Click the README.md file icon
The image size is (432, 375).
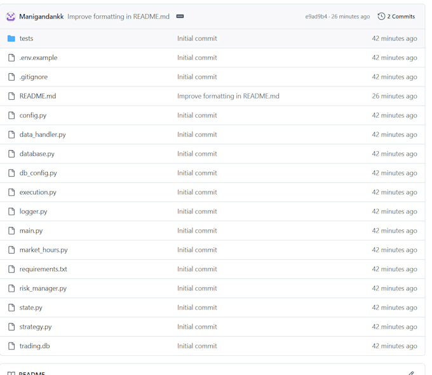pyautogui.click(x=11, y=96)
